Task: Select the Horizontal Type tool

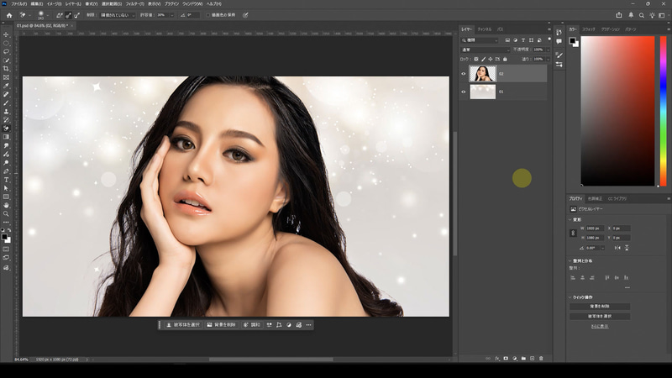Action: click(6, 180)
